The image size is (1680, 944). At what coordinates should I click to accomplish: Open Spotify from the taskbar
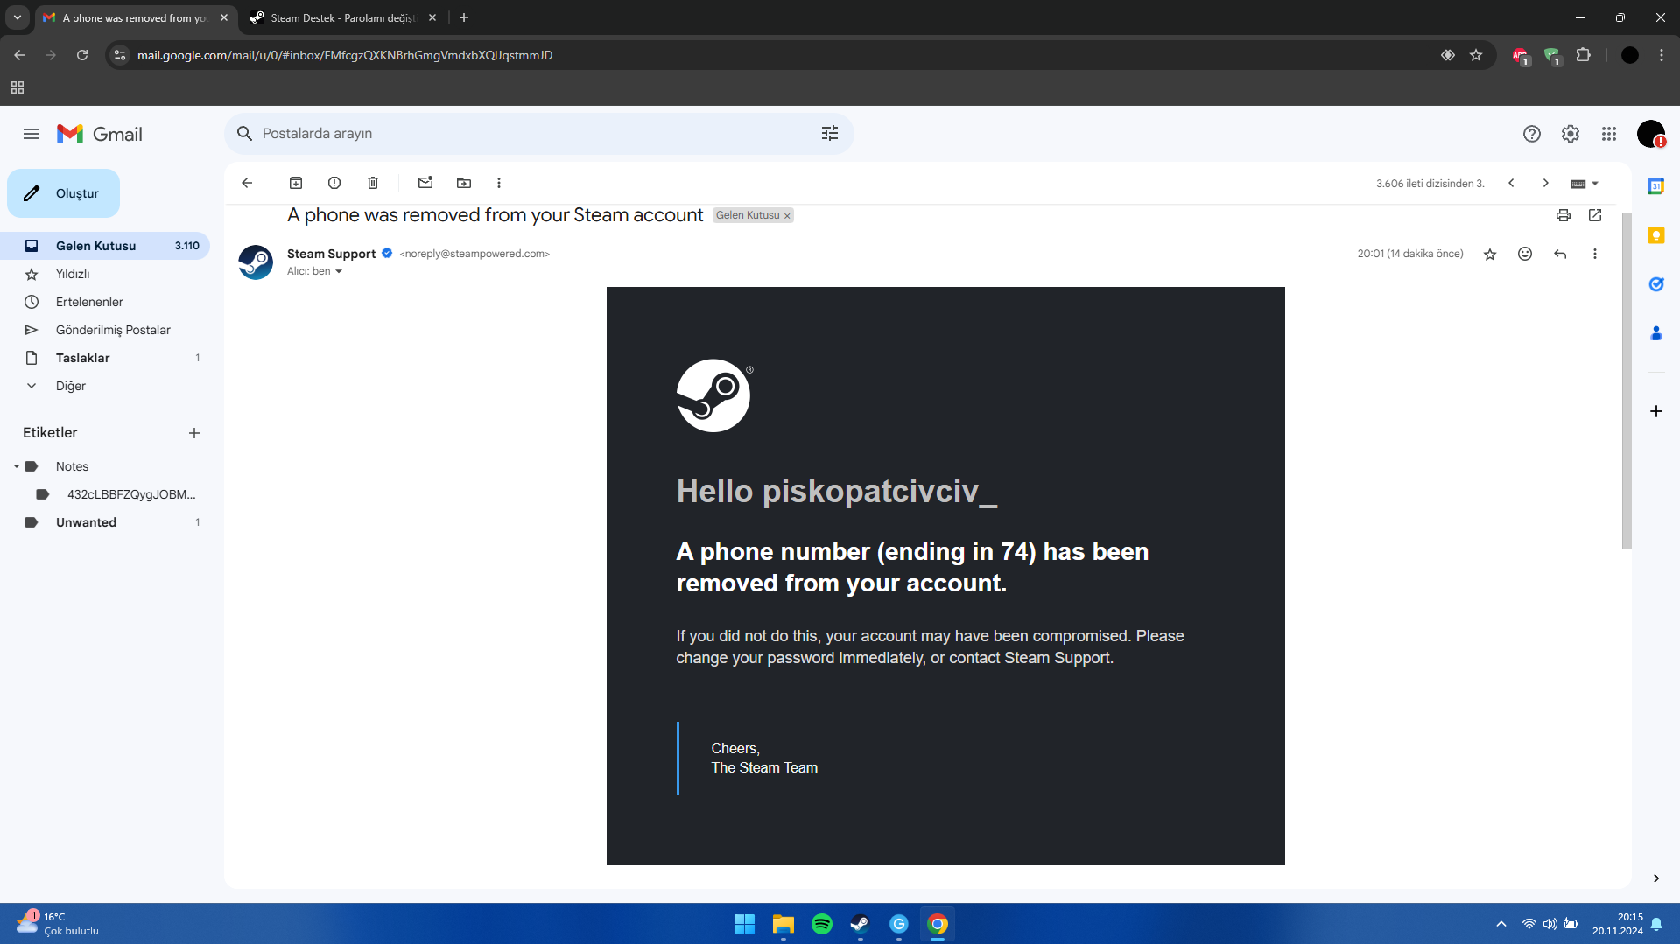[x=822, y=924]
